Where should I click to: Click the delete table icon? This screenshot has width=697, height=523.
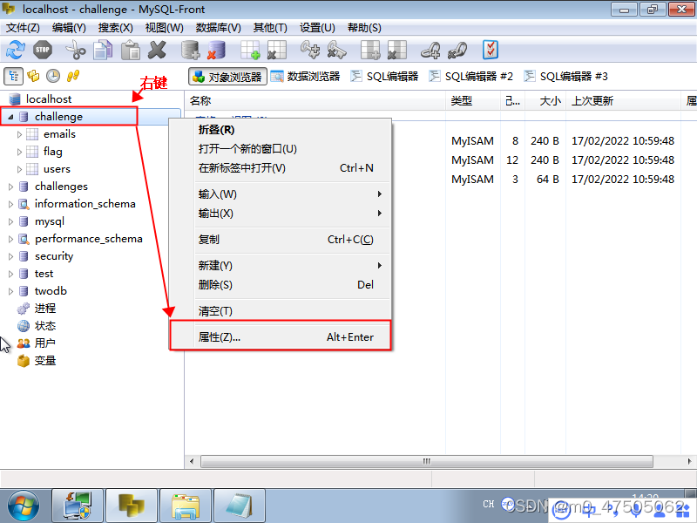(277, 50)
